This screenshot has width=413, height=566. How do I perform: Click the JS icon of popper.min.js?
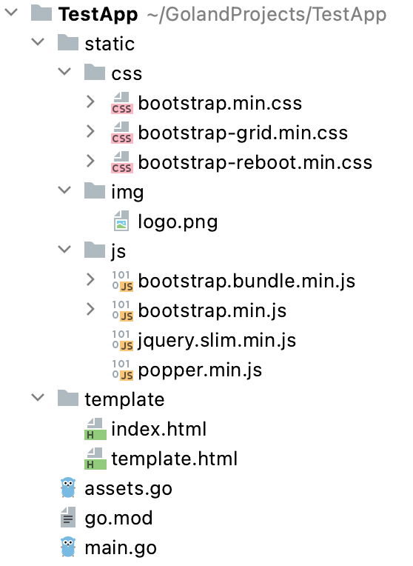(122, 370)
